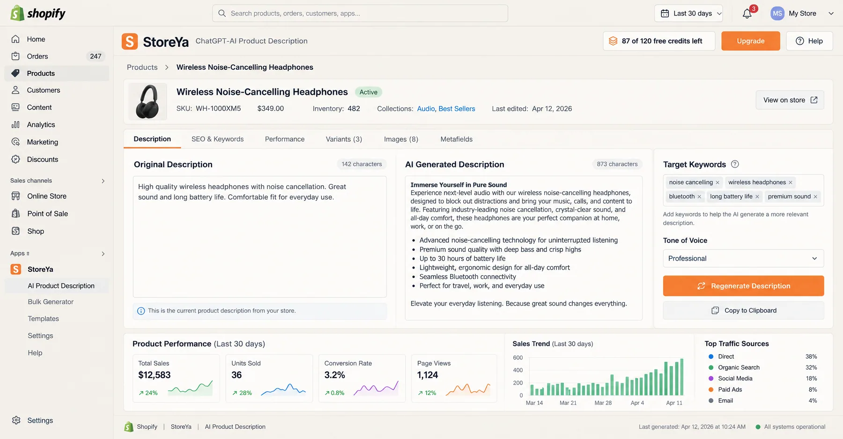The width and height of the screenshot is (843, 439).
Task: Remove the "wireless headphones" keyword tag
Action: tap(791, 183)
